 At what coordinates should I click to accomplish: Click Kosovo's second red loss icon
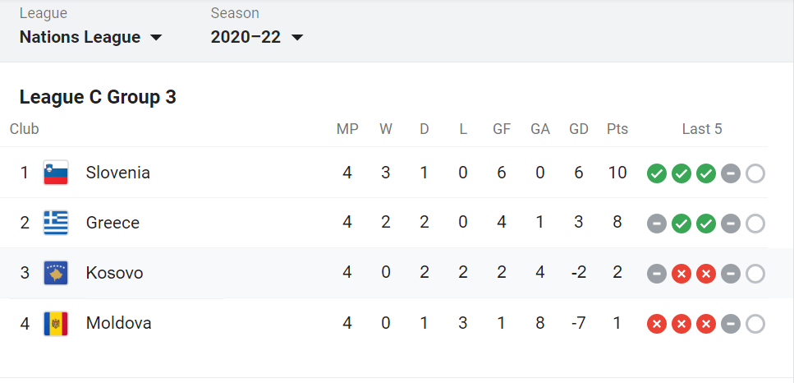click(706, 274)
